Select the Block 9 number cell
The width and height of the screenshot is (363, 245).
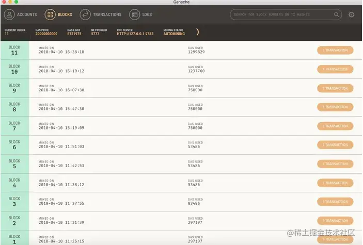[14, 88]
